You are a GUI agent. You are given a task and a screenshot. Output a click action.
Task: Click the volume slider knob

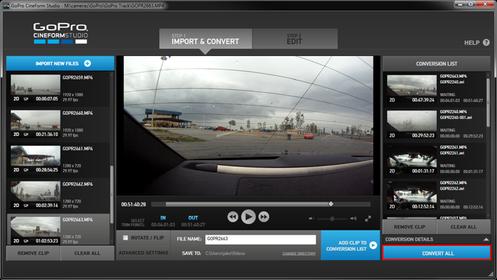click(x=332, y=218)
